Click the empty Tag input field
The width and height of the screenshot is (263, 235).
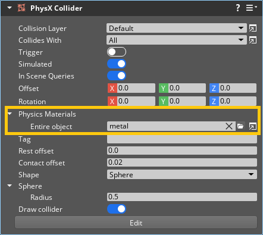coord(182,139)
